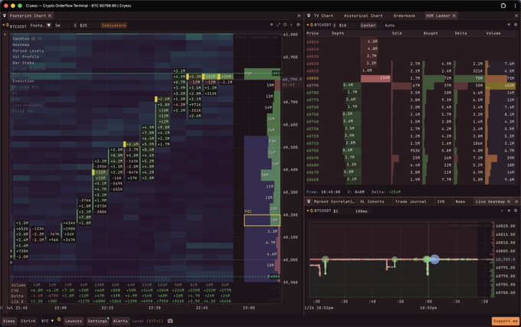Image resolution: width=521 pixels, height=327 pixels.
Task: Close the Live Heatmap tab
Action: 509,201
